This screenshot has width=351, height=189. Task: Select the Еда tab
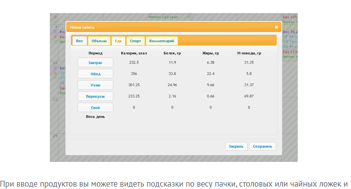(118, 41)
